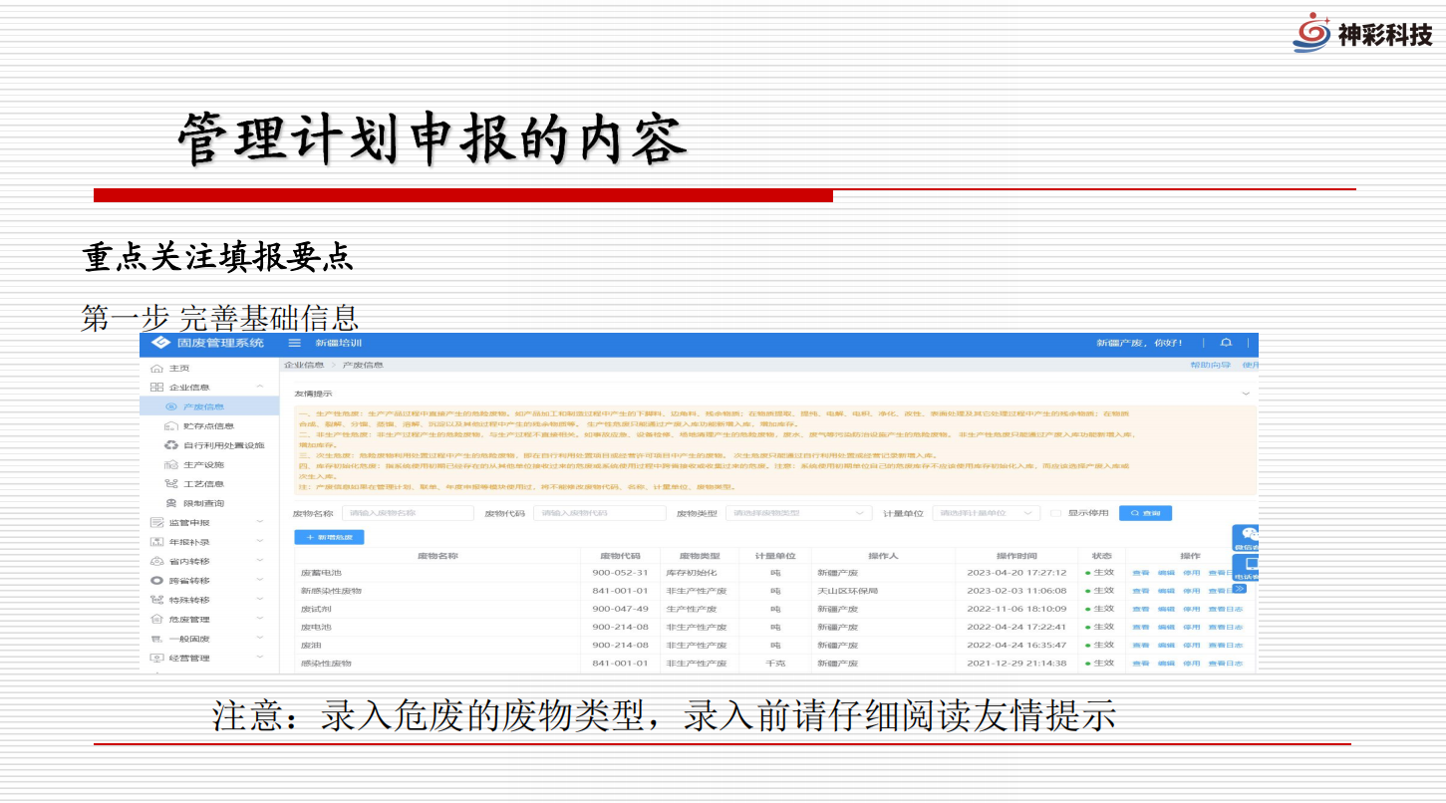Collapse the 企业信息 sidebar section
Screen dimensions: 1446x803
coord(259,388)
